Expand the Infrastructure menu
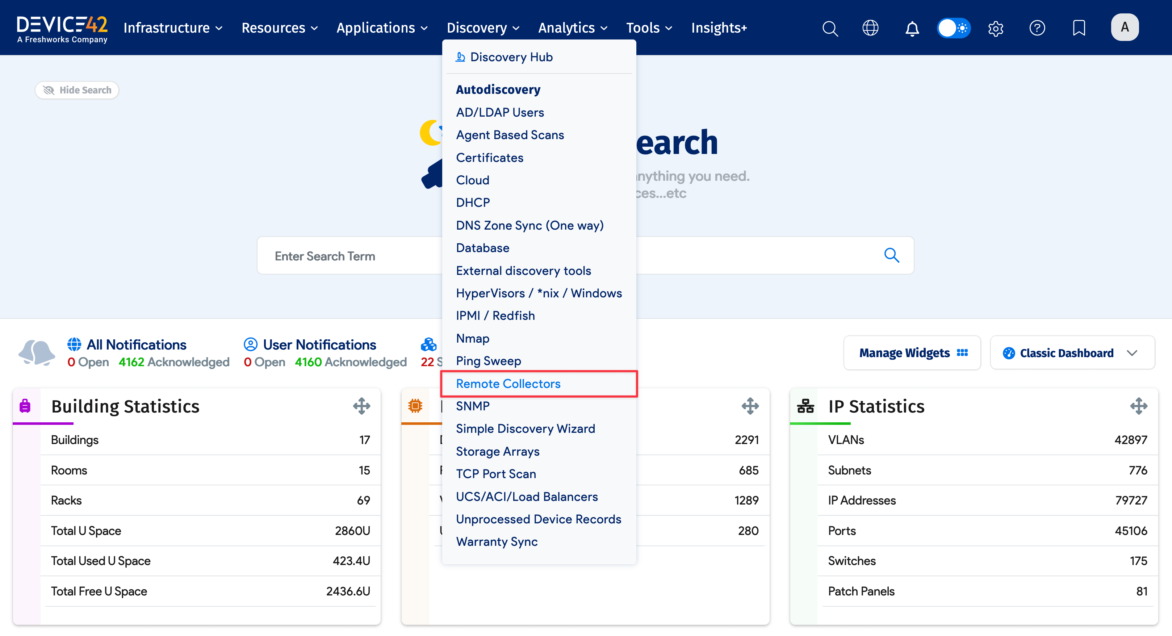The width and height of the screenshot is (1172, 636). click(173, 28)
